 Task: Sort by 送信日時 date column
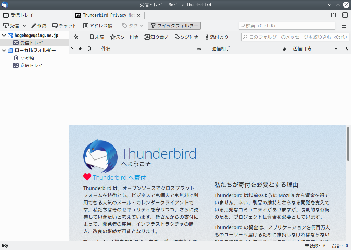(x=302, y=48)
